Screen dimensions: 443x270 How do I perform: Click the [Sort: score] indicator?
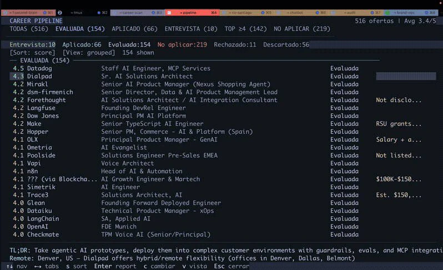33,53
